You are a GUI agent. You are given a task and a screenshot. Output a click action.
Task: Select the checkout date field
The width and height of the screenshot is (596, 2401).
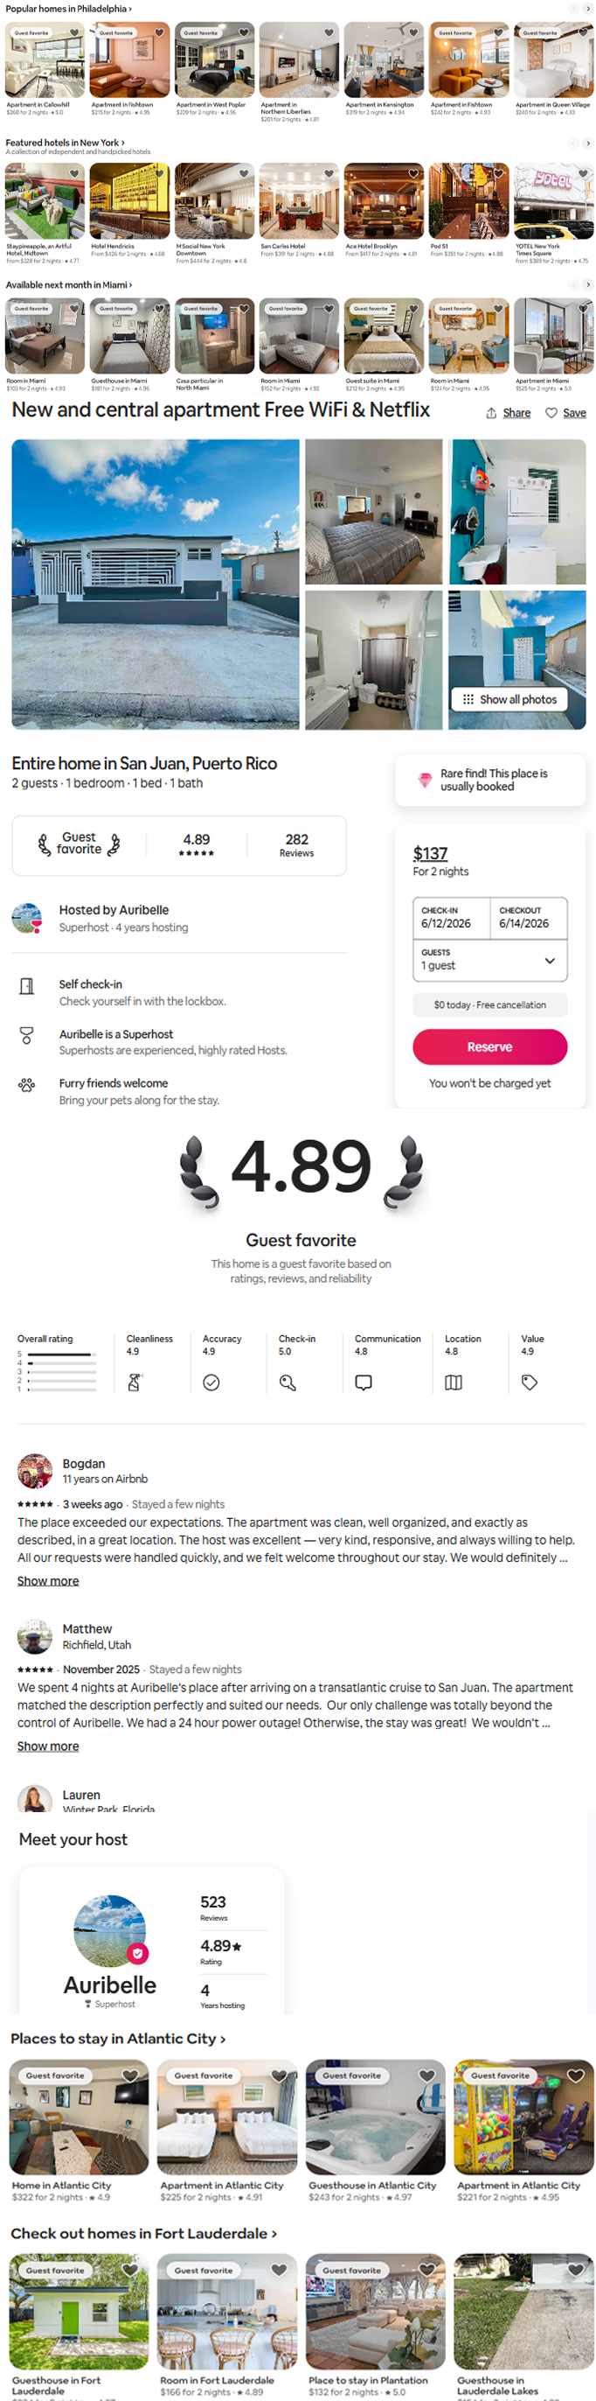point(528,917)
